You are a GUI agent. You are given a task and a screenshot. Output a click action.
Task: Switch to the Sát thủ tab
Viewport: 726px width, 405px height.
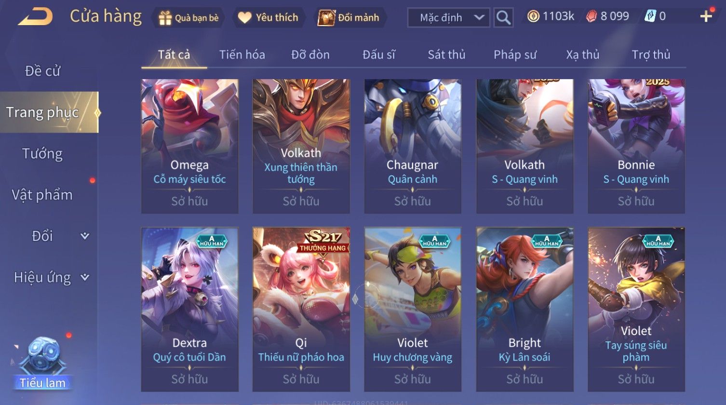pos(446,54)
